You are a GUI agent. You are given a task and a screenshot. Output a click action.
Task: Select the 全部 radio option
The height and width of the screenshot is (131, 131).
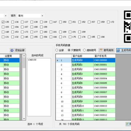coord(57,50)
